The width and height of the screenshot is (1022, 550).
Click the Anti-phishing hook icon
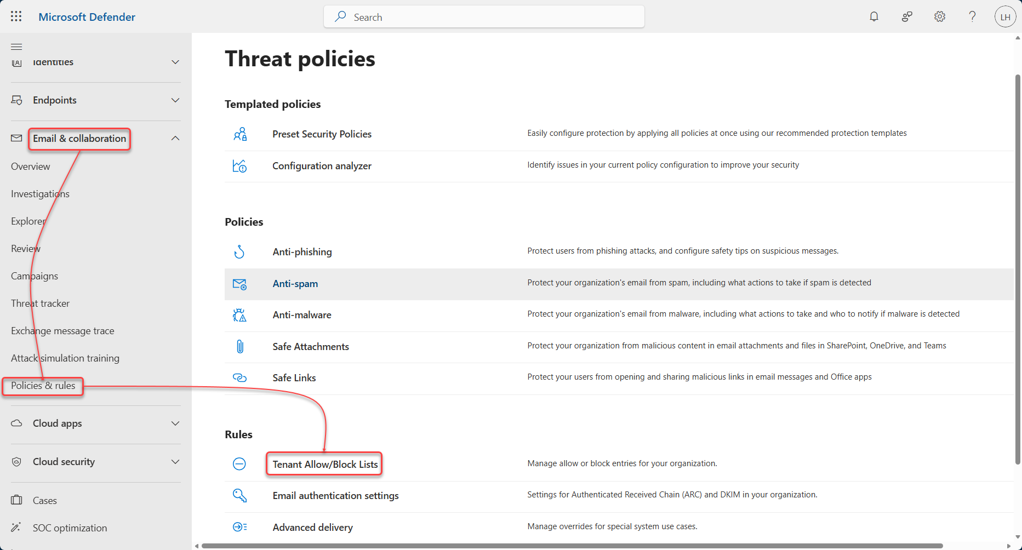239,252
